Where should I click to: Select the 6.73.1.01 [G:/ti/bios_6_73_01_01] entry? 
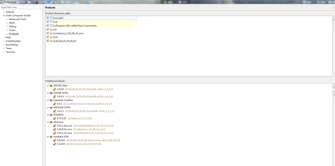(x=74, y=118)
